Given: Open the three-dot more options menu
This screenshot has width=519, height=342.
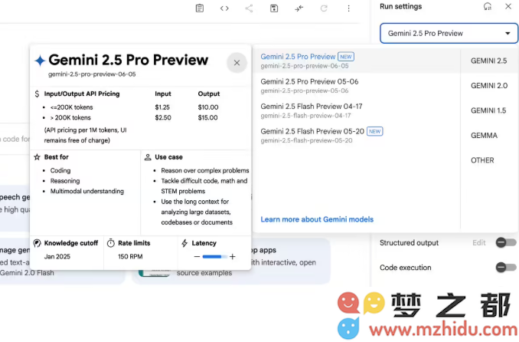Looking at the screenshot, I should 348,8.
